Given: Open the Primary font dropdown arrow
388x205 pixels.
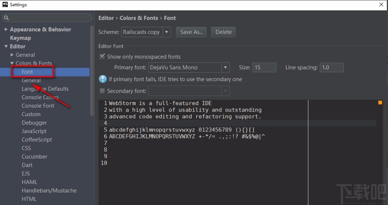Looking at the screenshot, I should tap(226, 67).
